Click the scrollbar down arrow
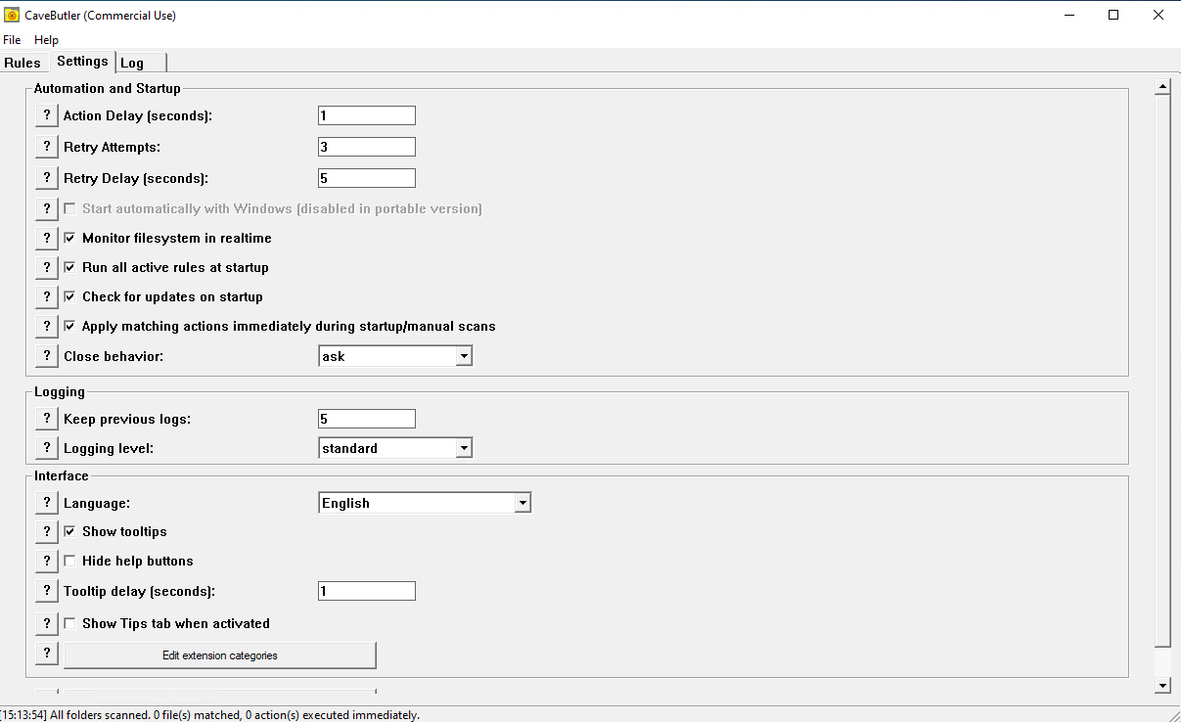Screen dimensions: 1181x722 1163,686
